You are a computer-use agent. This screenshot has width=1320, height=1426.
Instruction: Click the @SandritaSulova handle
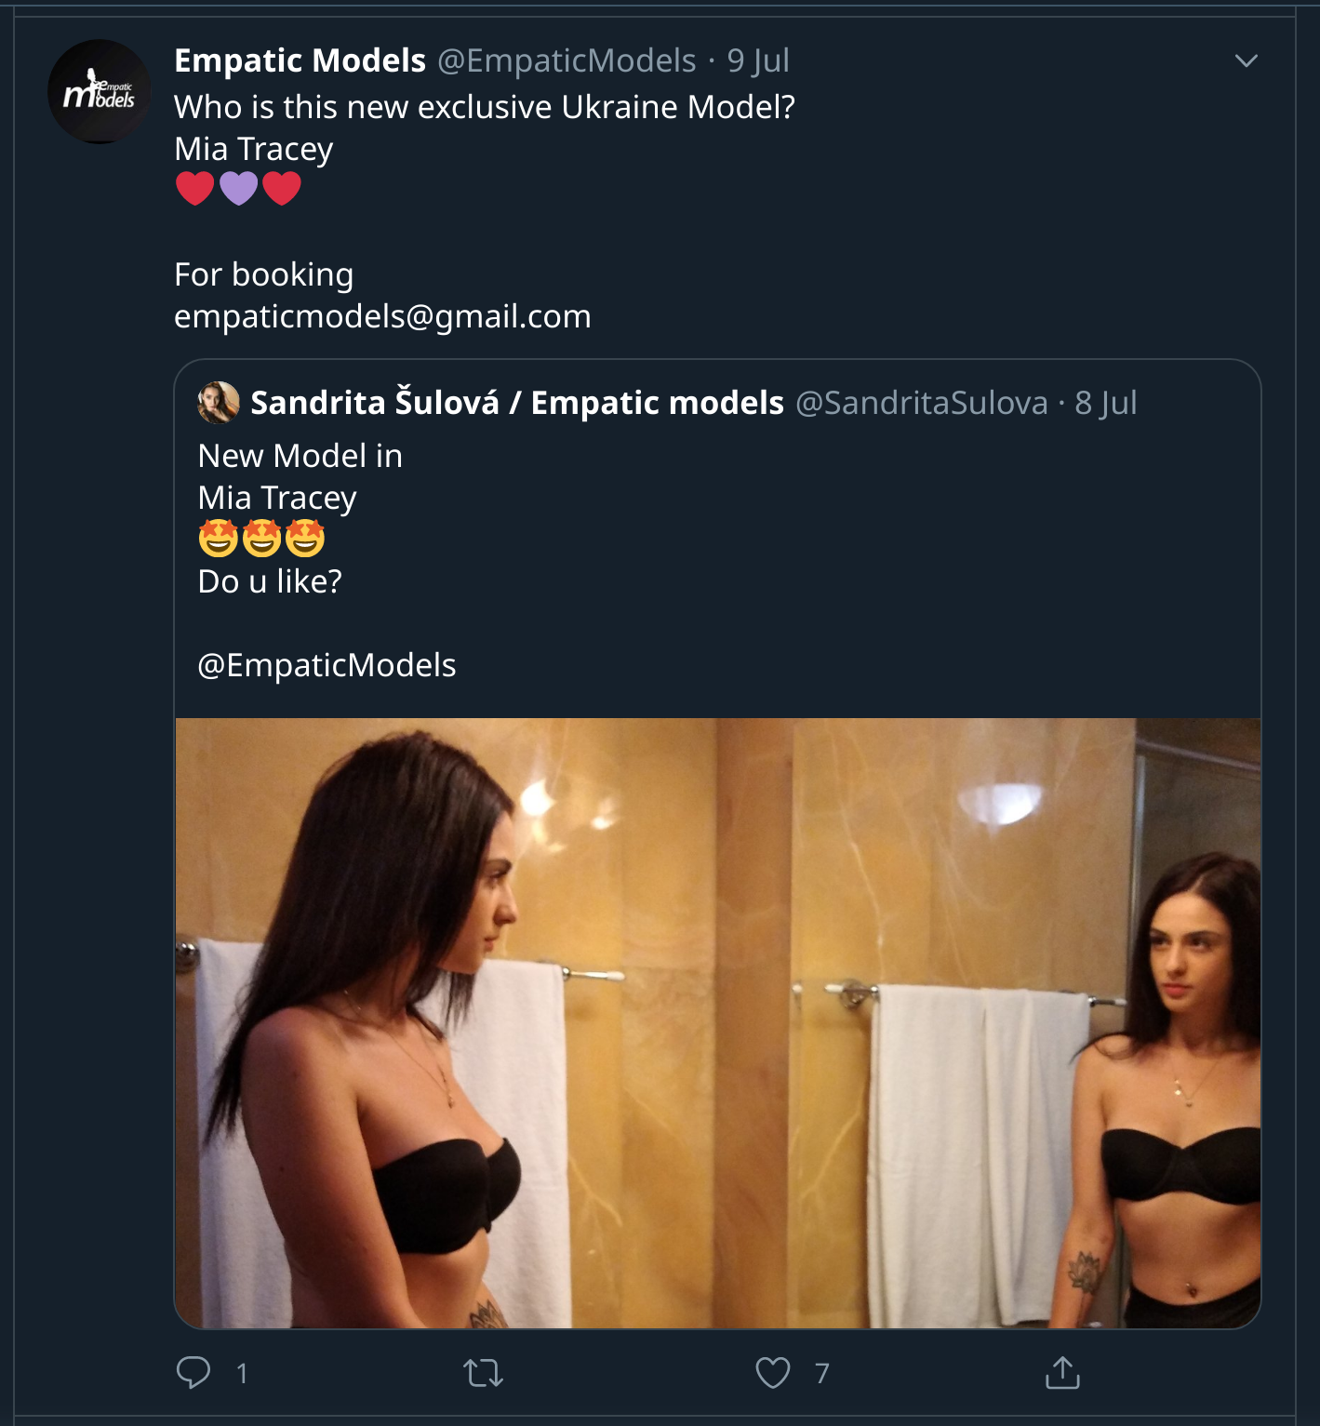[921, 402]
